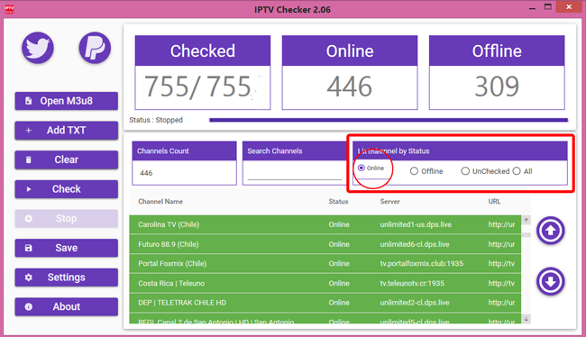Select the Offline status radio button
Screen dimensions: 586x337
414,171
